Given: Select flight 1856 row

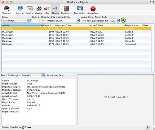Looking at the screenshot, I should coord(76,38).
